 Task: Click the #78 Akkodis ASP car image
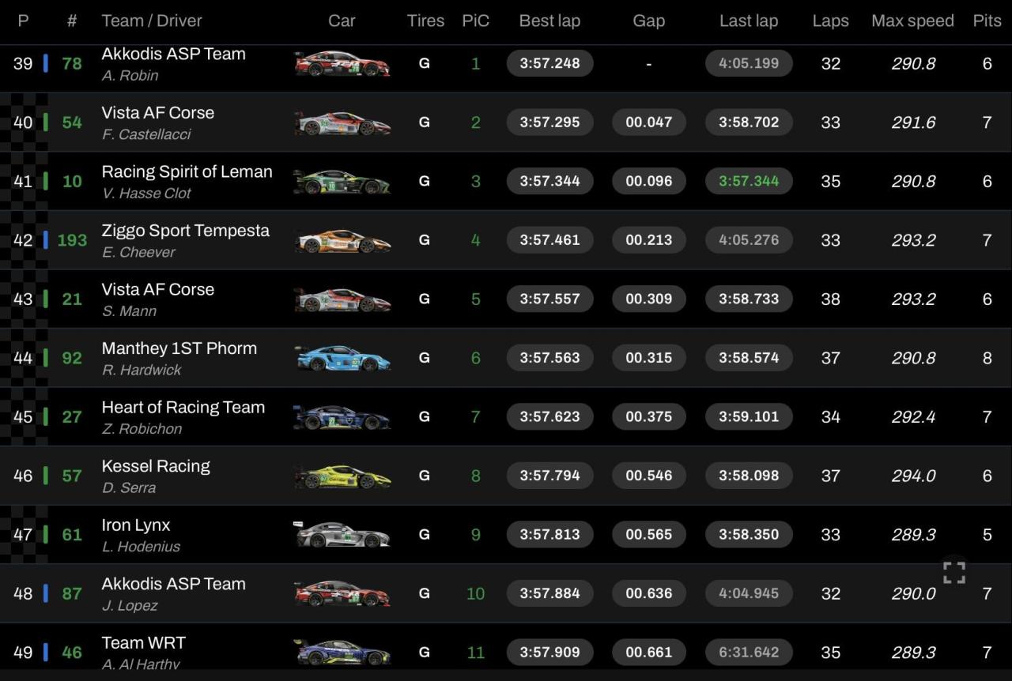pos(342,64)
